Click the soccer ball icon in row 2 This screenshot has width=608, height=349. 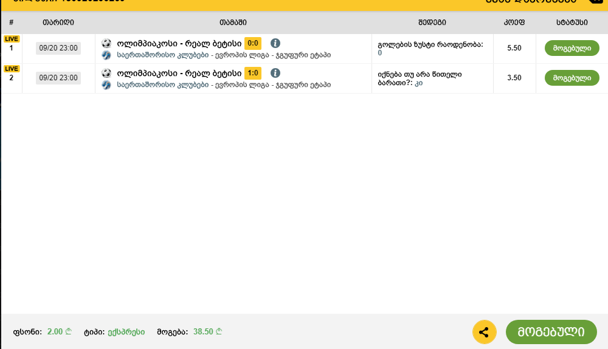click(106, 73)
